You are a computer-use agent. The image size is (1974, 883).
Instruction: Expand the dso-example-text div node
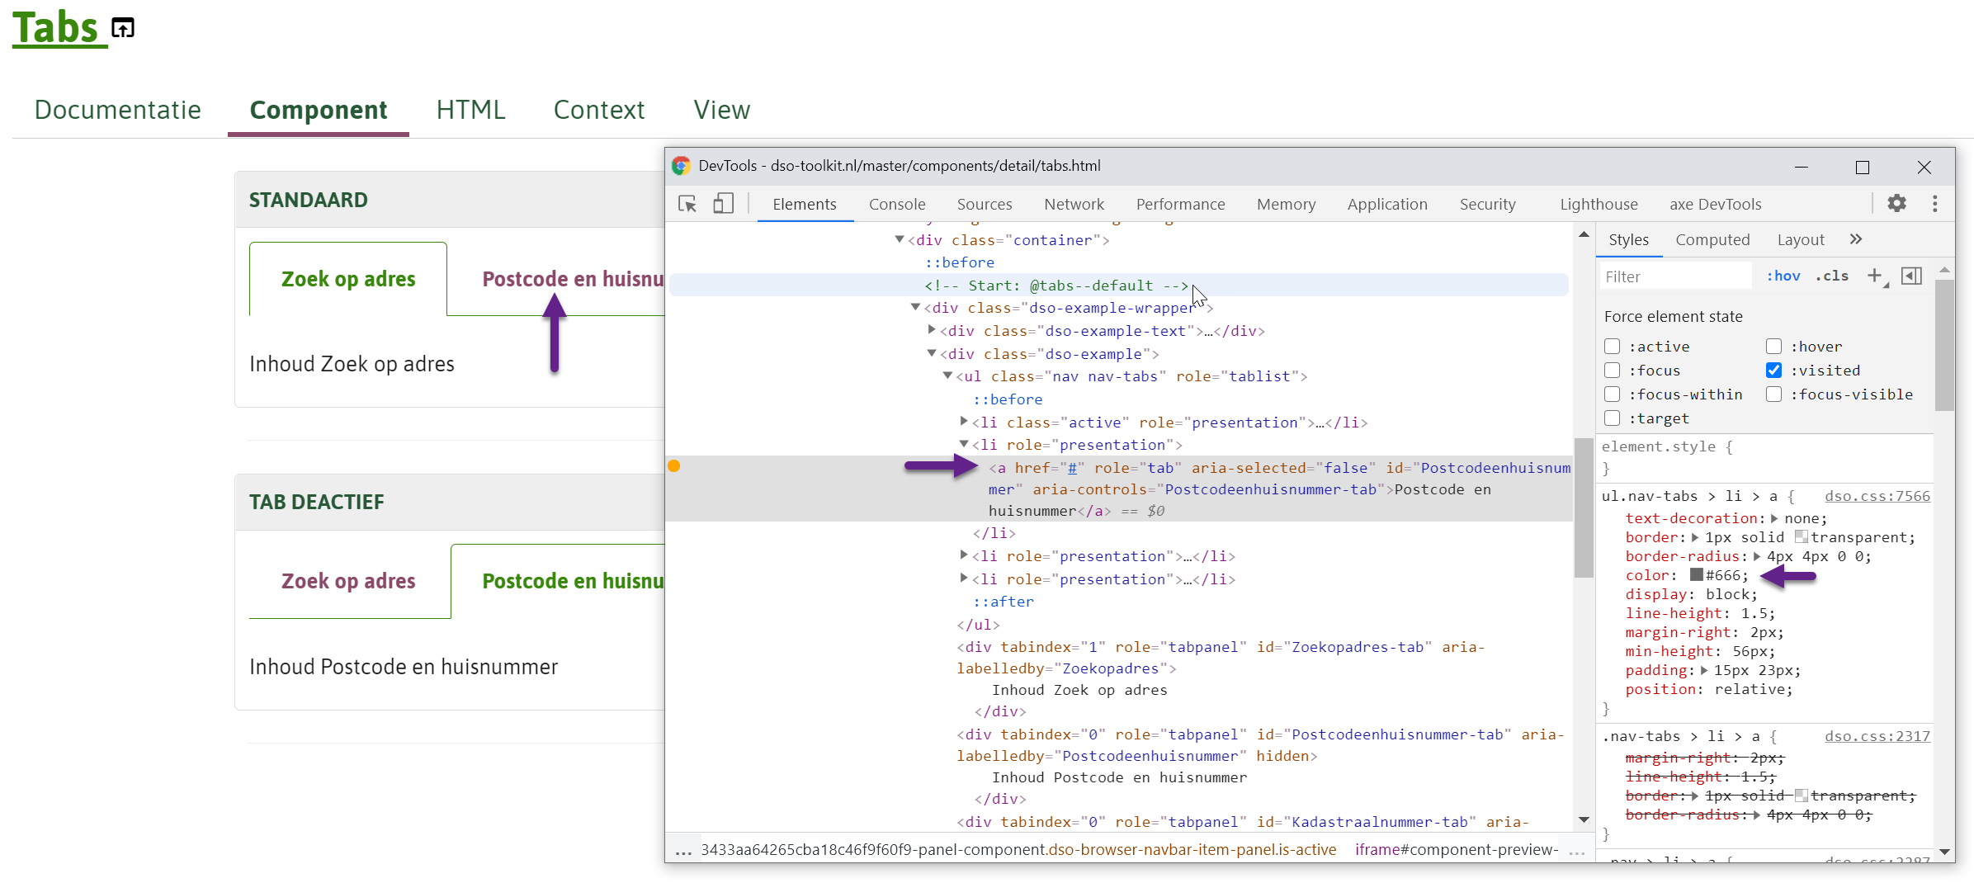tap(932, 330)
